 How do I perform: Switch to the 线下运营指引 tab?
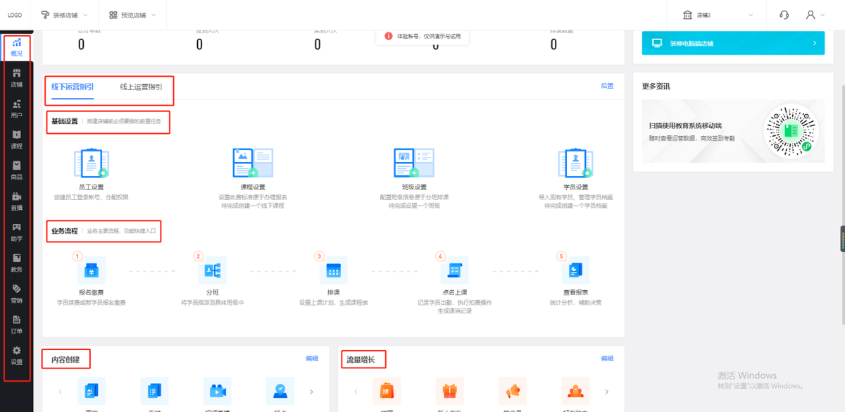coord(73,87)
